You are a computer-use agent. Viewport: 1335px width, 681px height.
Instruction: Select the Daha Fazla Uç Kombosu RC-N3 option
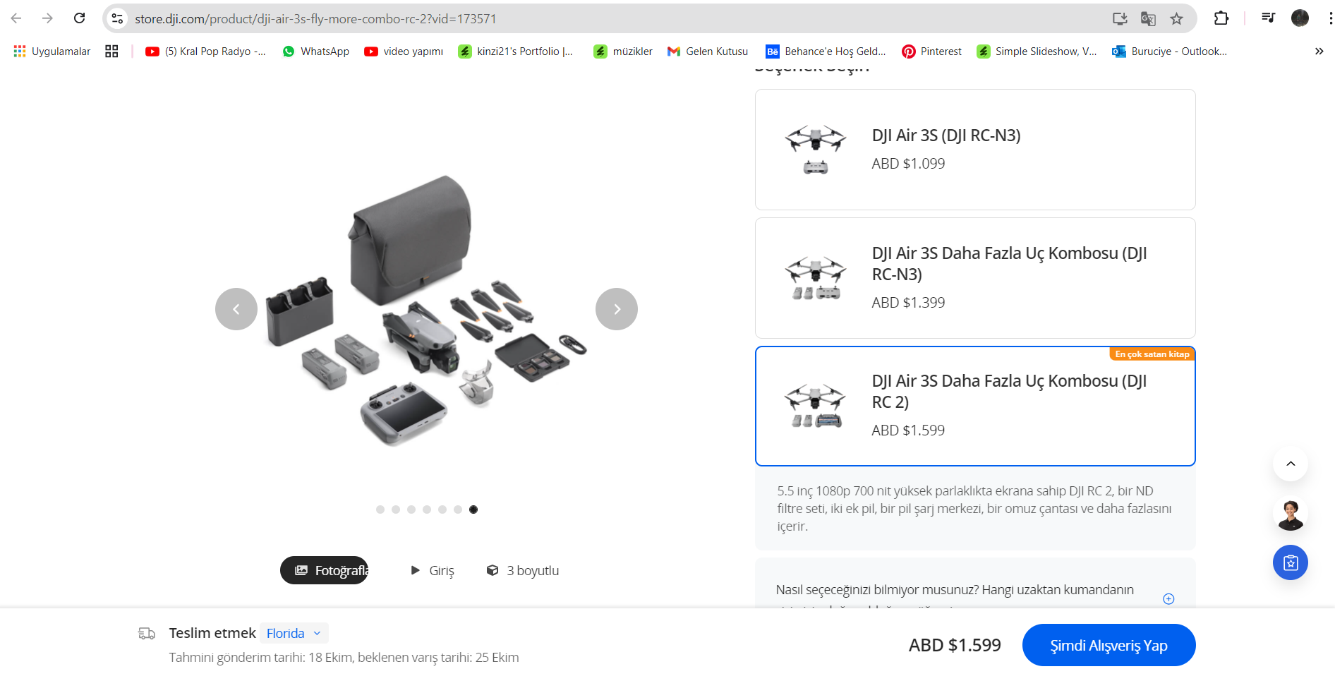[x=974, y=278]
